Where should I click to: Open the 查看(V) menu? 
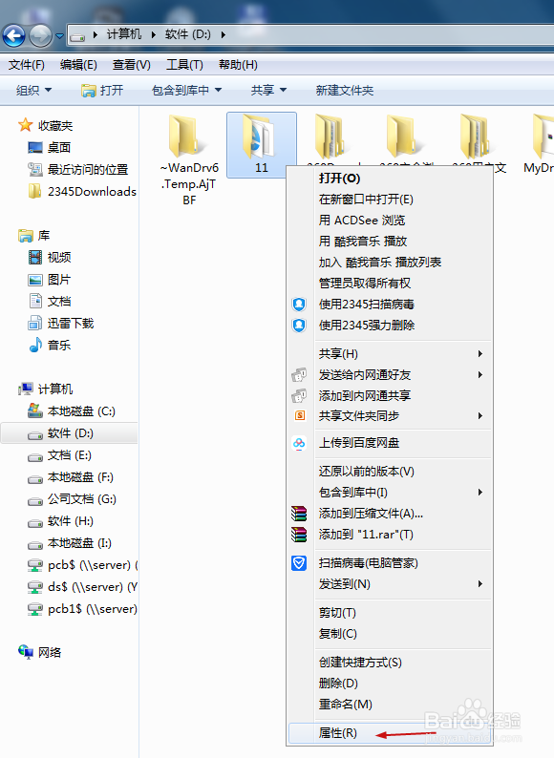[x=132, y=64]
